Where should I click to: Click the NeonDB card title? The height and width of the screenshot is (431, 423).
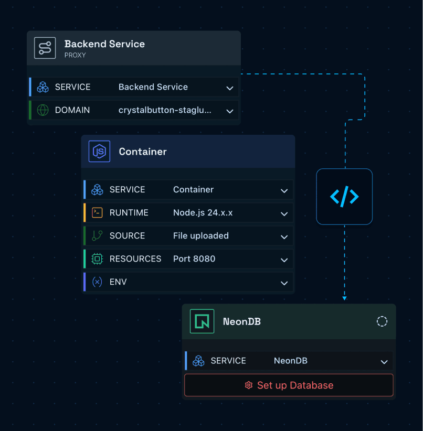[241, 321]
